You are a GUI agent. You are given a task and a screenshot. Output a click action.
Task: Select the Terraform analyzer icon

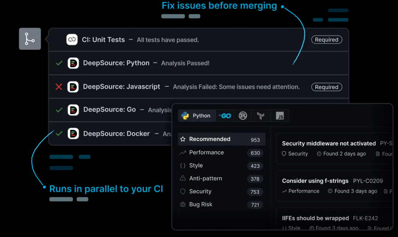click(x=261, y=115)
